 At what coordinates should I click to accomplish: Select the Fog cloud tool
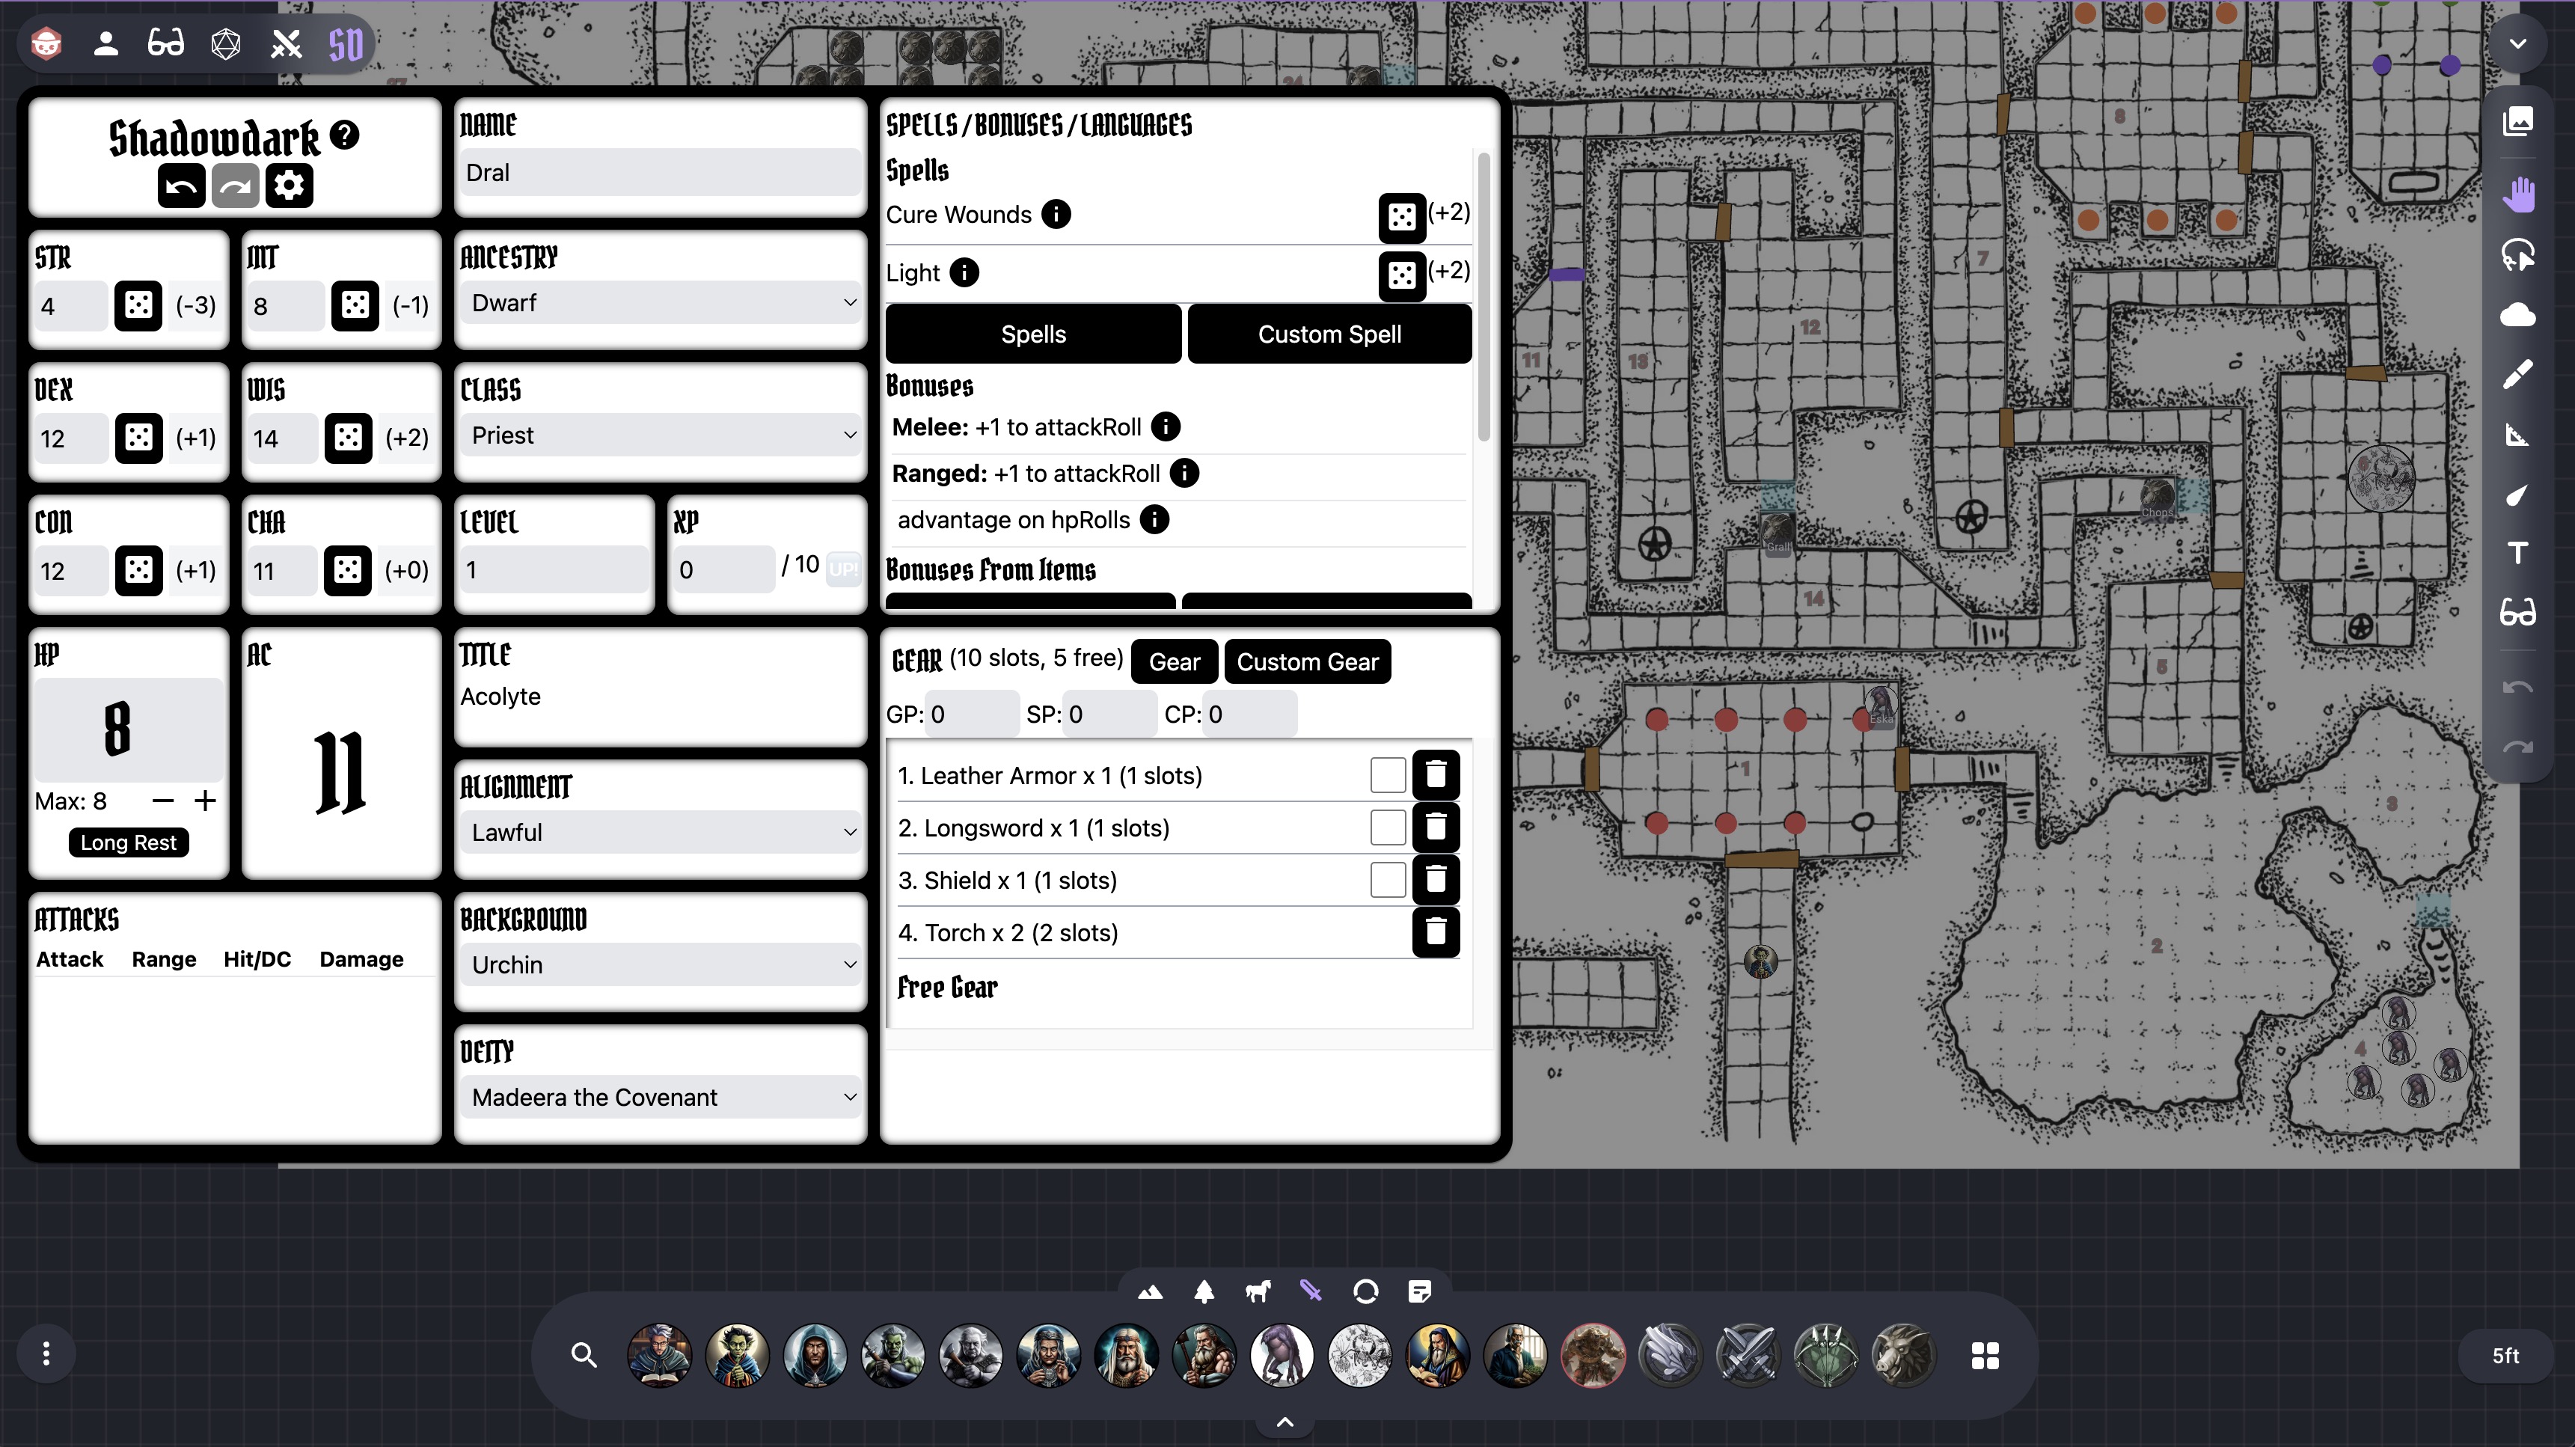point(2517,315)
